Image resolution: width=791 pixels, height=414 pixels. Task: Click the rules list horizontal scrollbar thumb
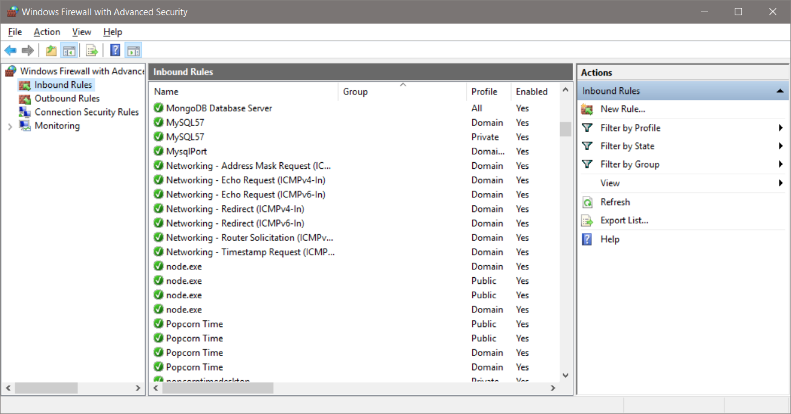tap(218, 388)
